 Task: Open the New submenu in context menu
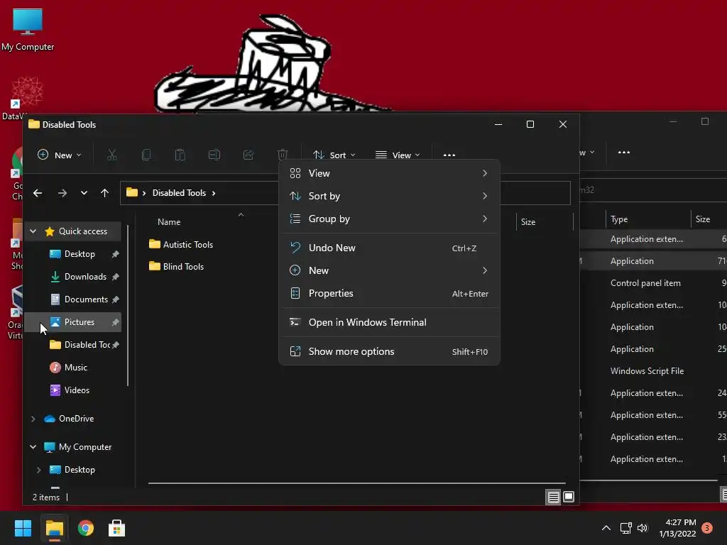[x=389, y=270]
